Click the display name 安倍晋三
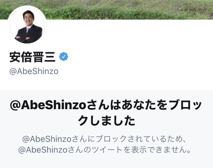Screen dimensions: 213x168 (x=32, y=57)
